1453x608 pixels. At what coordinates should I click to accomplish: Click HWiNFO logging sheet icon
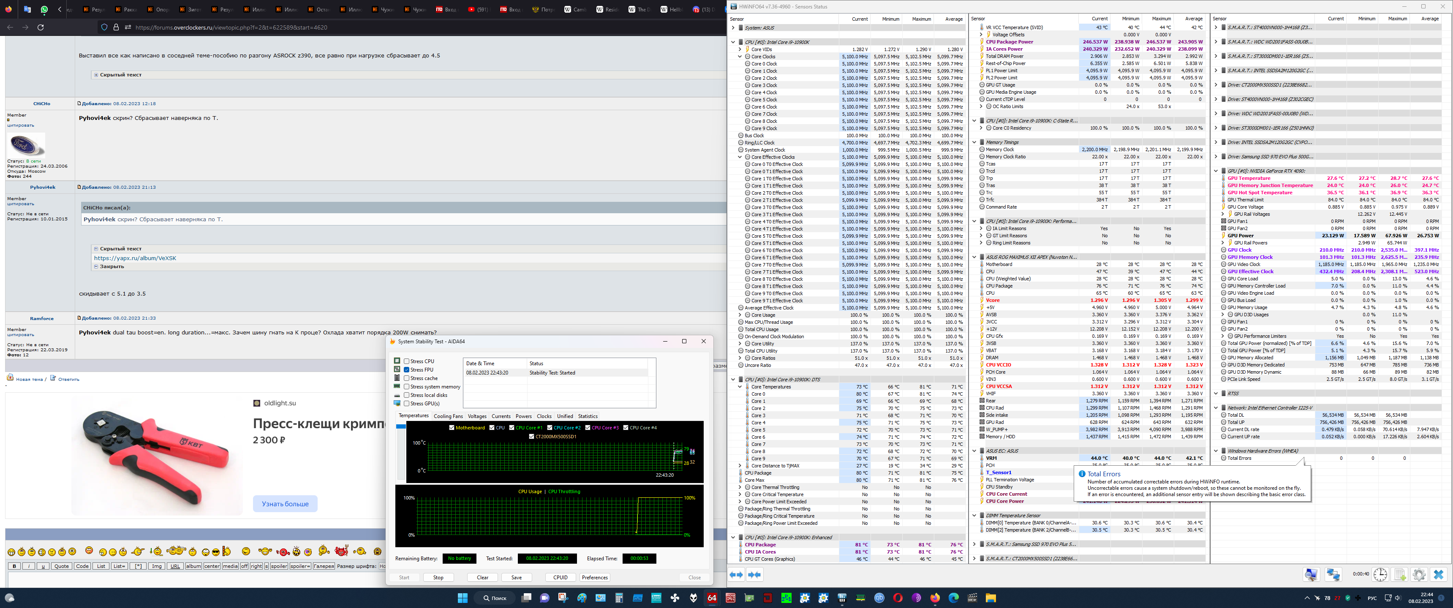click(x=1399, y=575)
